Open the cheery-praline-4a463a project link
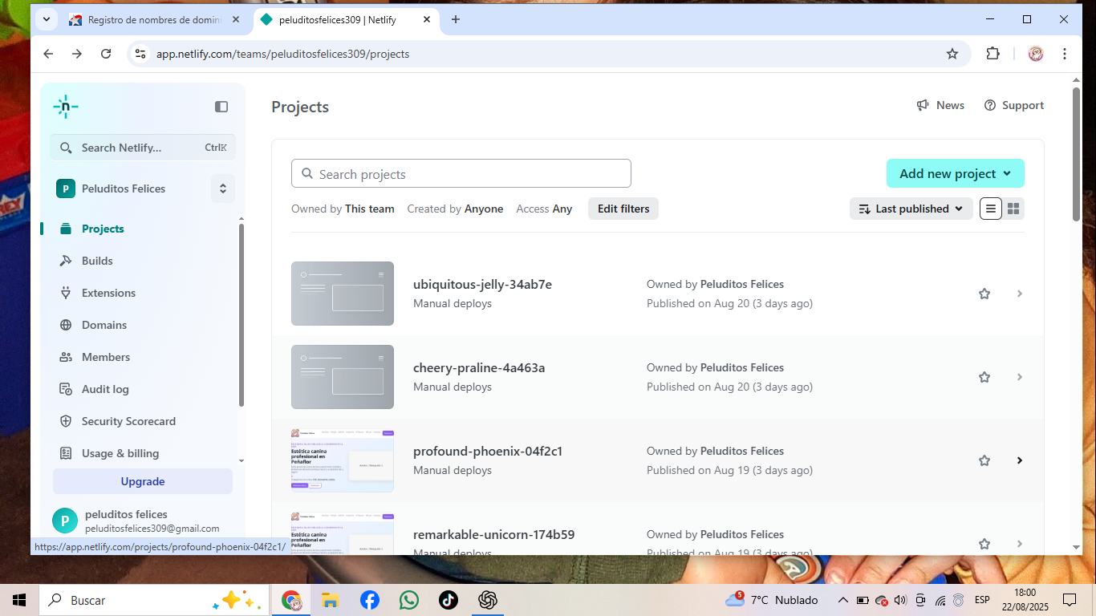 coord(479,367)
